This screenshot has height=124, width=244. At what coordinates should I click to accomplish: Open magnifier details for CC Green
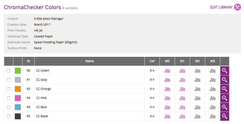[x=224, y=71]
